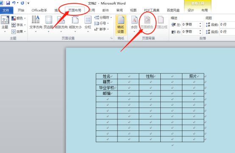235x153 pixels.
Task: Click the 邮编 table cell
Action: pyautogui.click(x=107, y=93)
